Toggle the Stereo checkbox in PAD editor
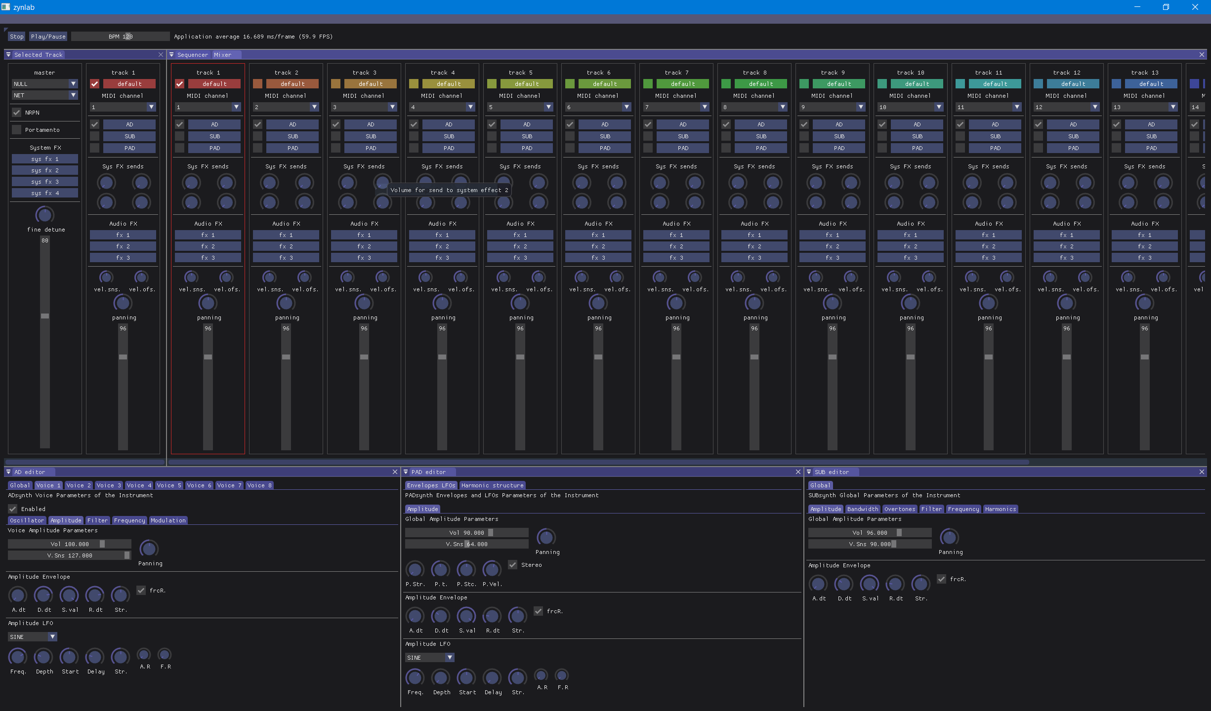Viewport: 1211px width, 711px height. (513, 565)
